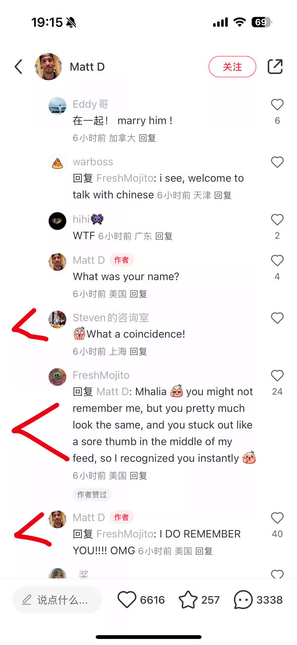Open warboss username profile
This screenshot has height=645, width=297.
coord(93,162)
